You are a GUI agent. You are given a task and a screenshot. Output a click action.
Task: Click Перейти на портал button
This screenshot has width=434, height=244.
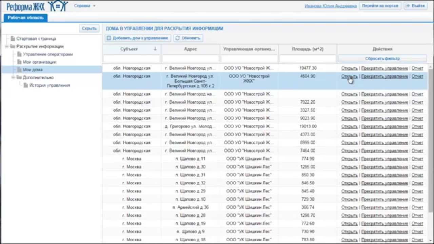(x=380, y=6)
